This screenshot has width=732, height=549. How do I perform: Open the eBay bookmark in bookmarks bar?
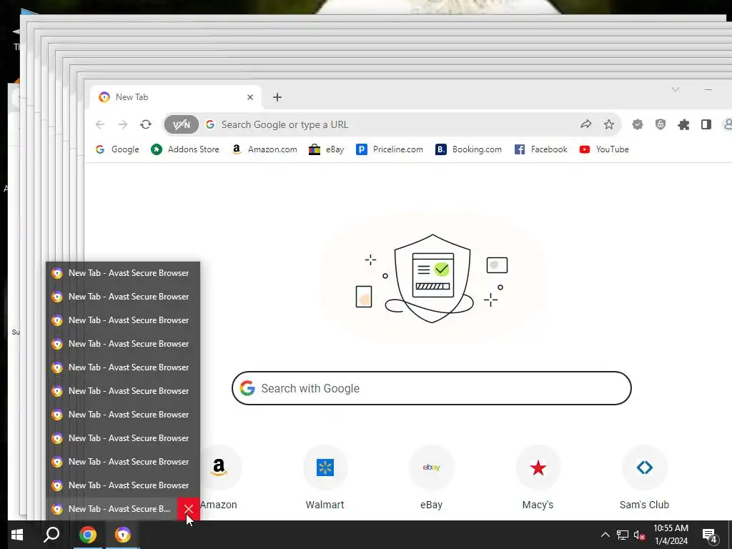click(327, 149)
